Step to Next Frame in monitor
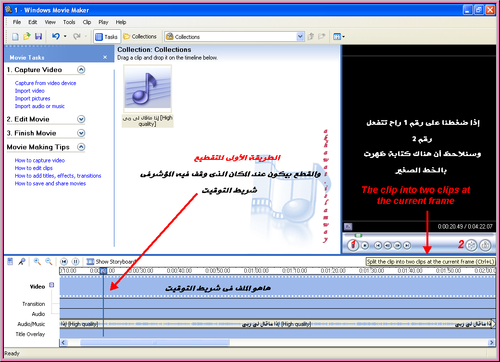The image size is (500, 362). (x=397, y=245)
